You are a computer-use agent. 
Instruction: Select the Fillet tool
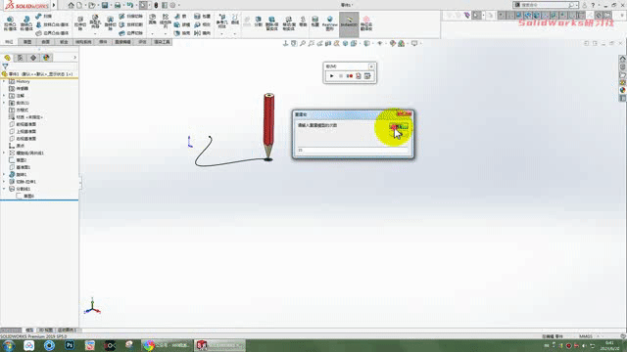click(153, 20)
